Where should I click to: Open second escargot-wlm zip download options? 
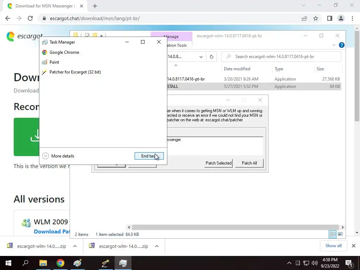click(157, 246)
